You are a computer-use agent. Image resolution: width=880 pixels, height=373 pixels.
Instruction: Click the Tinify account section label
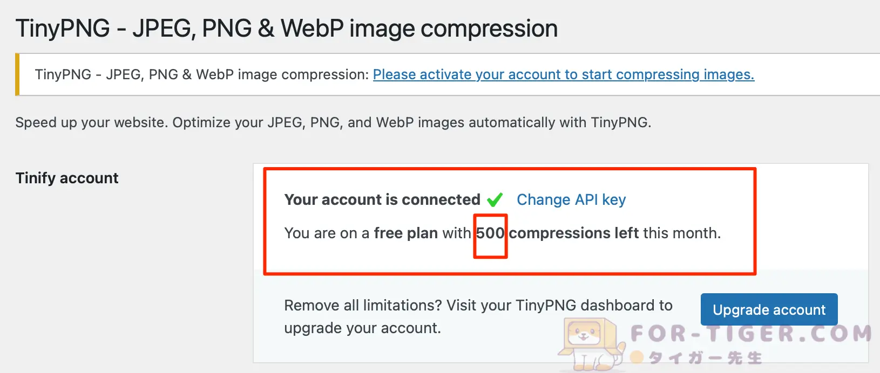(x=66, y=178)
